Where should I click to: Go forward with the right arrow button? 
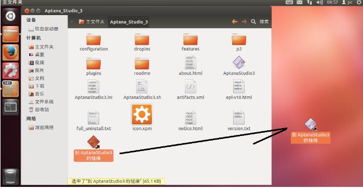click(244, 22)
